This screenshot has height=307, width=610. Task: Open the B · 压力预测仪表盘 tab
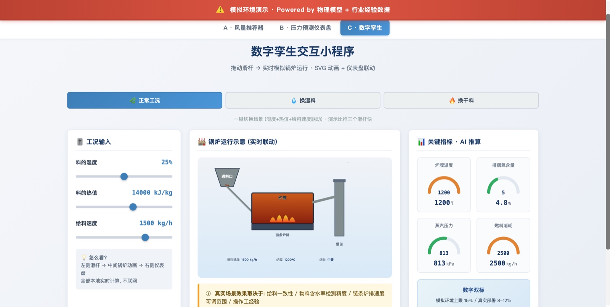pos(305,28)
